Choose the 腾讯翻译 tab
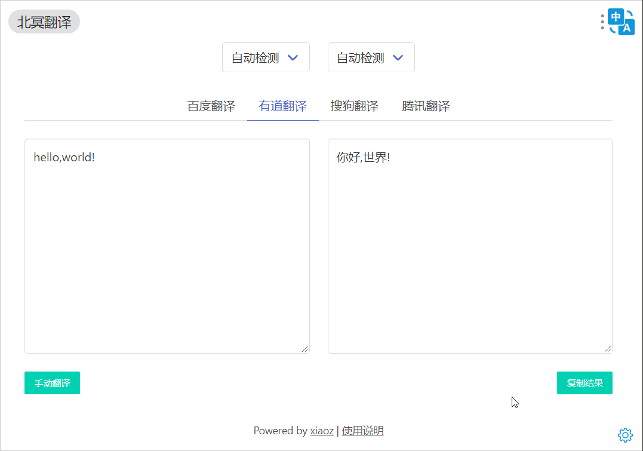The height and width of the screenshot is (451, 643). [x=426, y=106]
